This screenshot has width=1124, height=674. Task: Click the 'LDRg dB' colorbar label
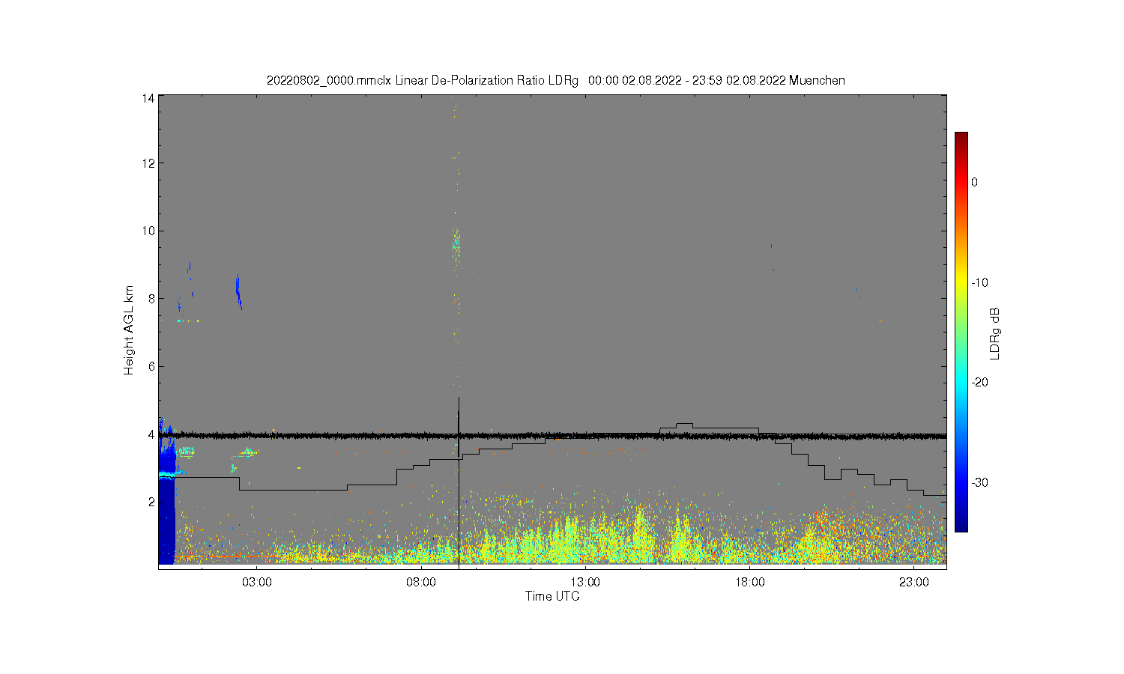994,333
